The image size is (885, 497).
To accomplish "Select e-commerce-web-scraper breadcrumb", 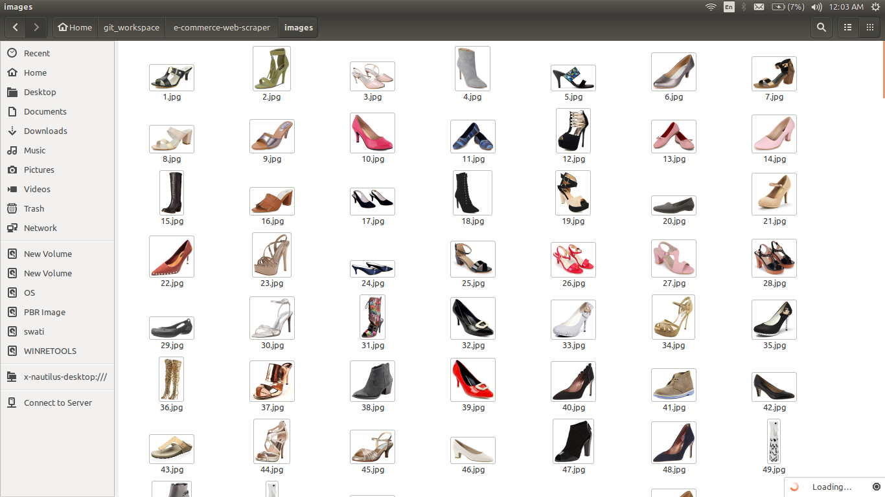I will click(x=222, y=27).
